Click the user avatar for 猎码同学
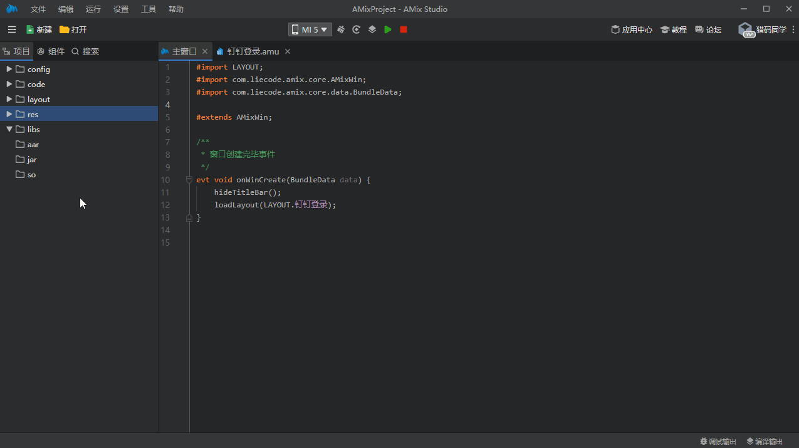Viewport: 799px width, 448px height. point(746,29)
